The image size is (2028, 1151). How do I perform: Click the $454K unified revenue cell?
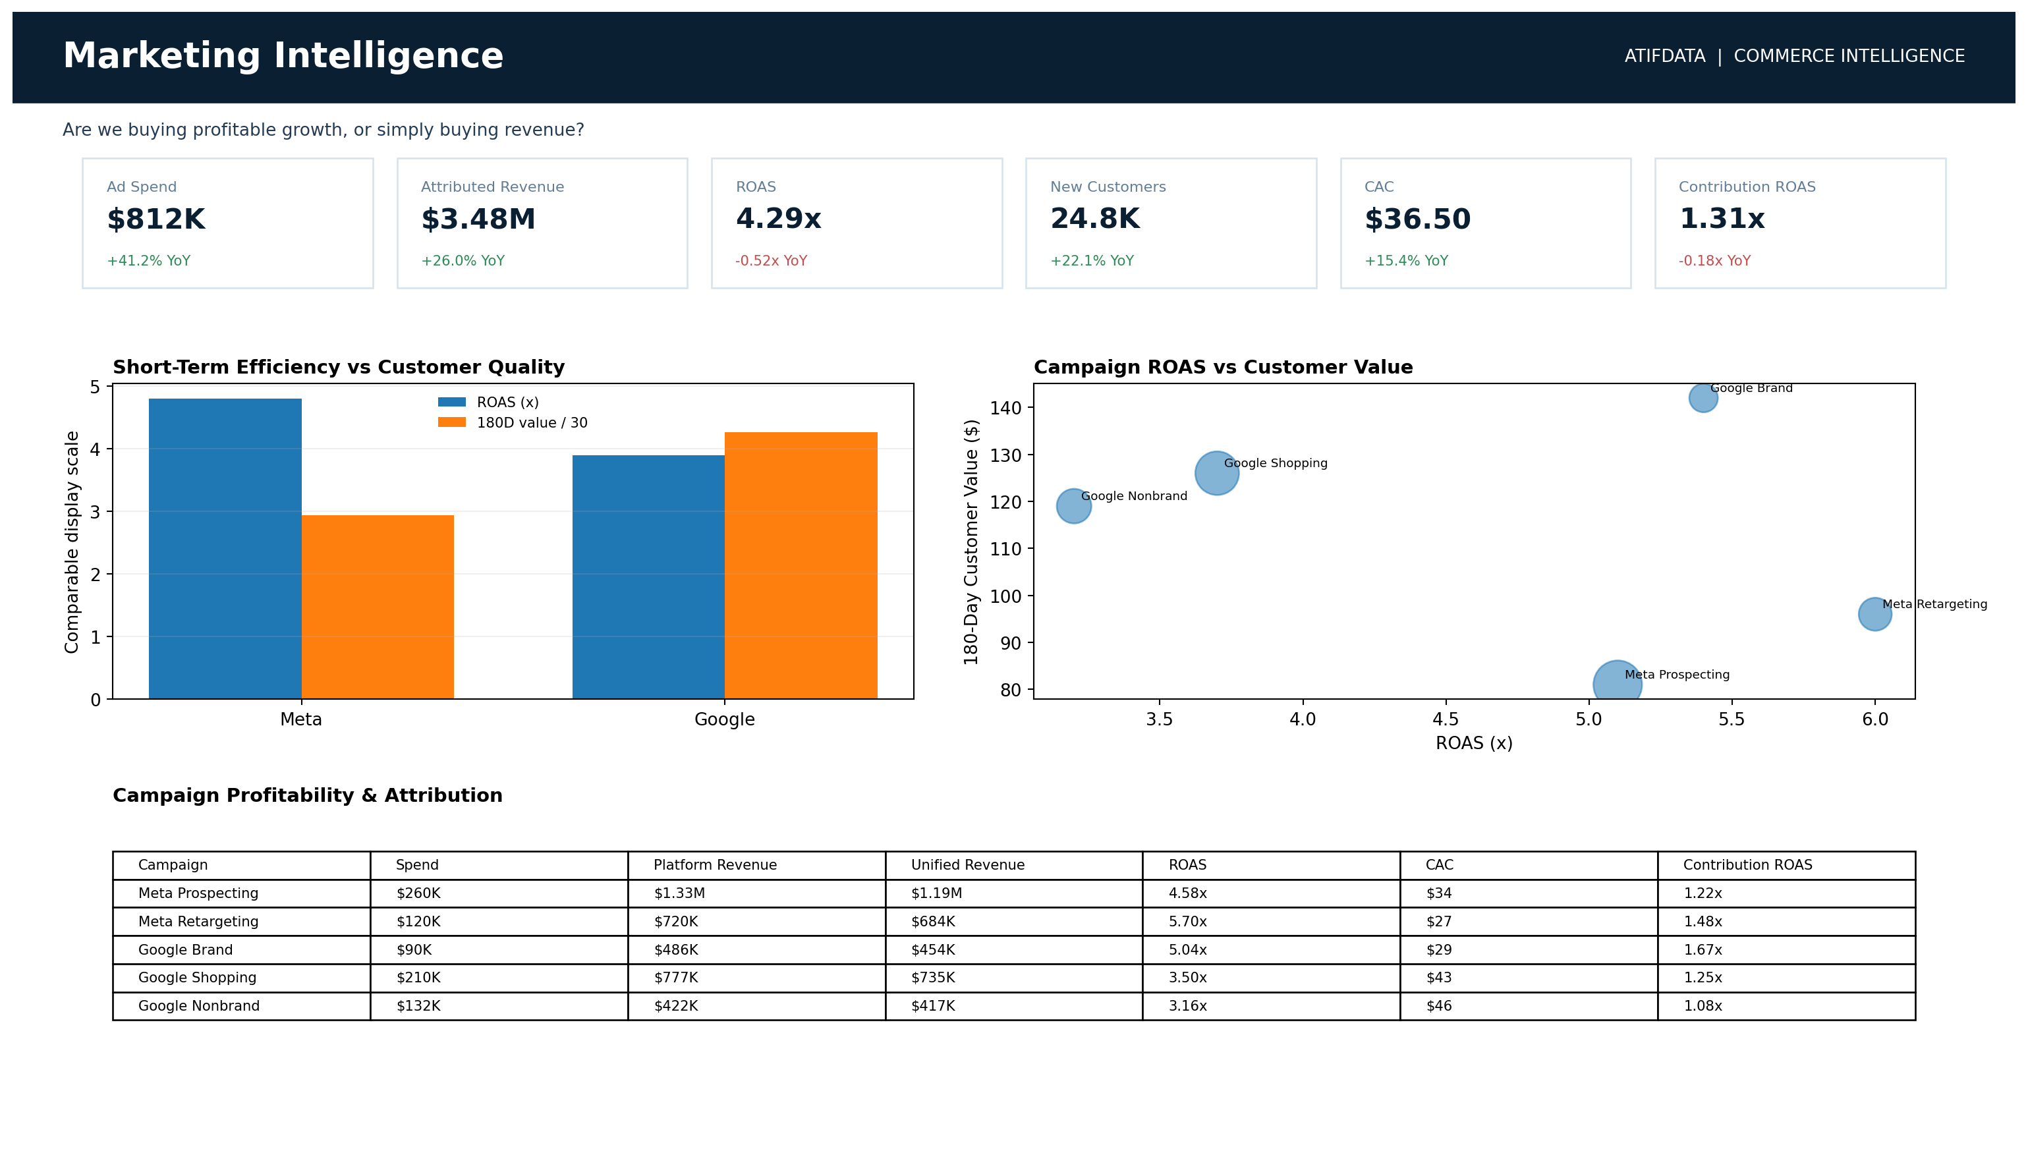click(1014, 950)
